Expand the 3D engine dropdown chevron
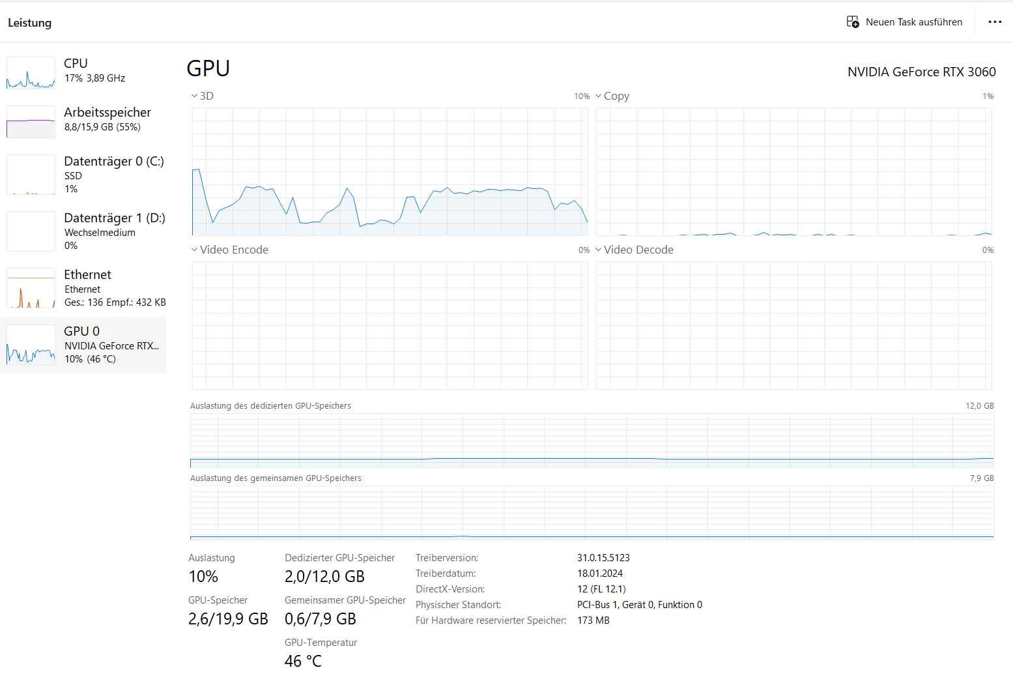Viewport: 1013px width, 685px height. [194, 96]
